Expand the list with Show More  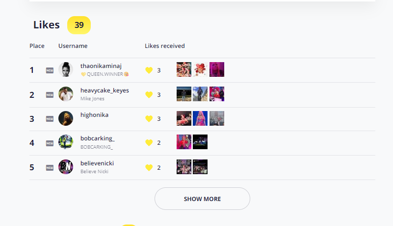pos(202,199)
